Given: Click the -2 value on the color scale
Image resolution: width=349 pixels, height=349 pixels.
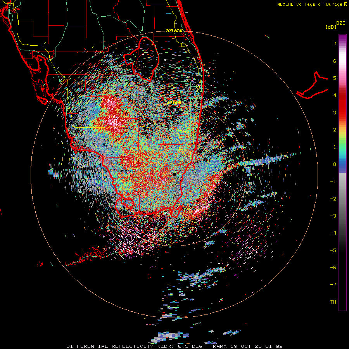Looking at the screenshot, I should (333, 199).
